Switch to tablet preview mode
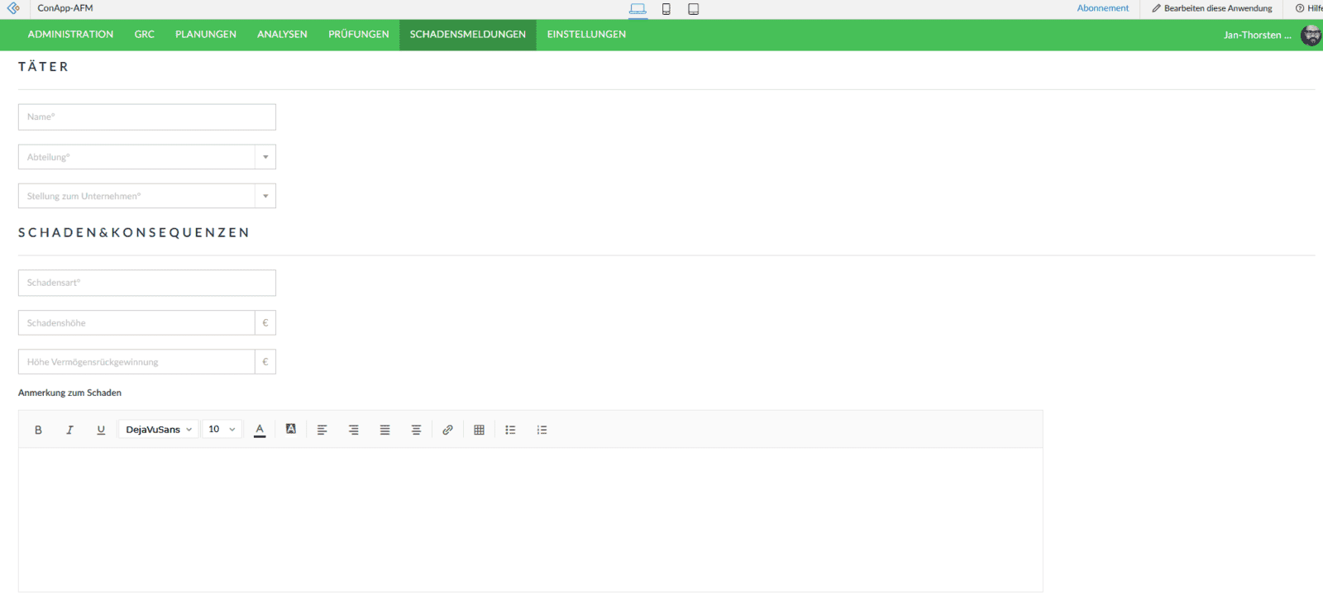Image resolution: width=1323 pixels, height=600 pixels. coord(694,9)
